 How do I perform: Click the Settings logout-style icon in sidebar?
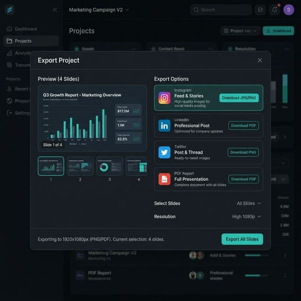pos(9,113)
